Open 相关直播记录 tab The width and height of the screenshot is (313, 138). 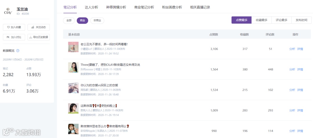click(200, 7)
